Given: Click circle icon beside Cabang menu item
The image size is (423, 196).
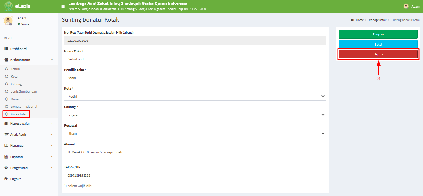Looking at the screenshot, I should click(7, 84).
